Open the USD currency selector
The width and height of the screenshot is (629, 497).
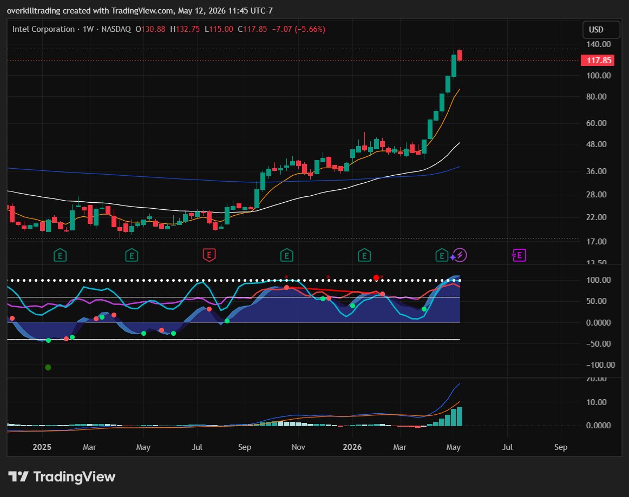(600, 30)
